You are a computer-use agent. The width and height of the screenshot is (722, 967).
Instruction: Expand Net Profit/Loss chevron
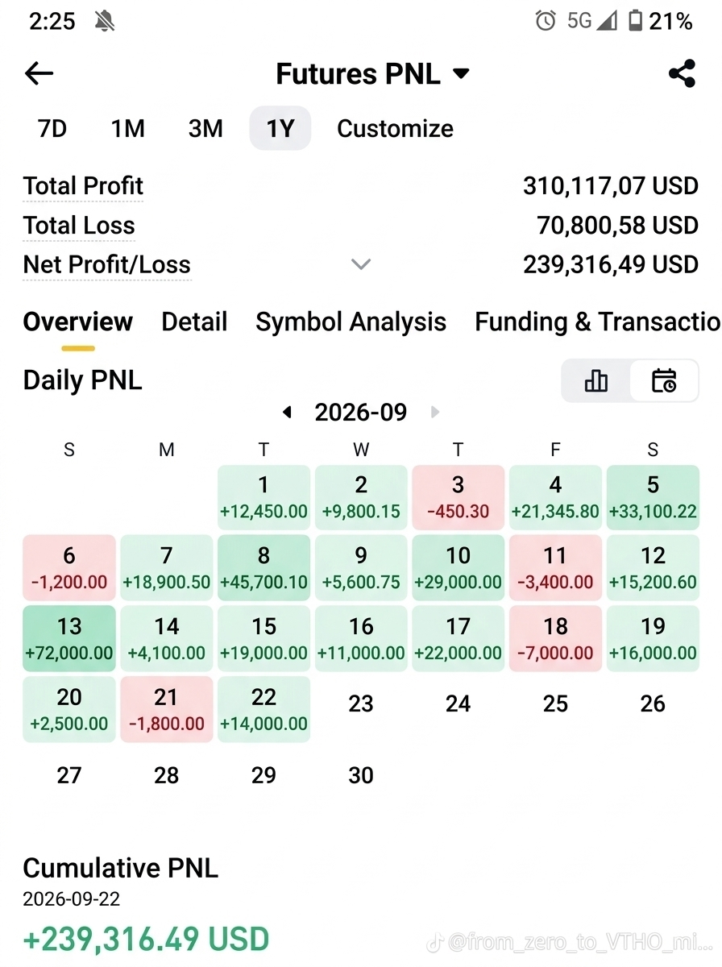coord(361,264)
